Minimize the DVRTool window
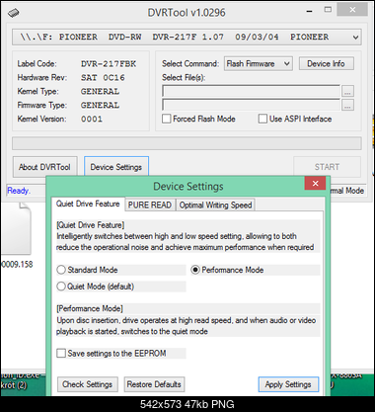Viewport: 375px width, 412px height. tap(309, 11)
